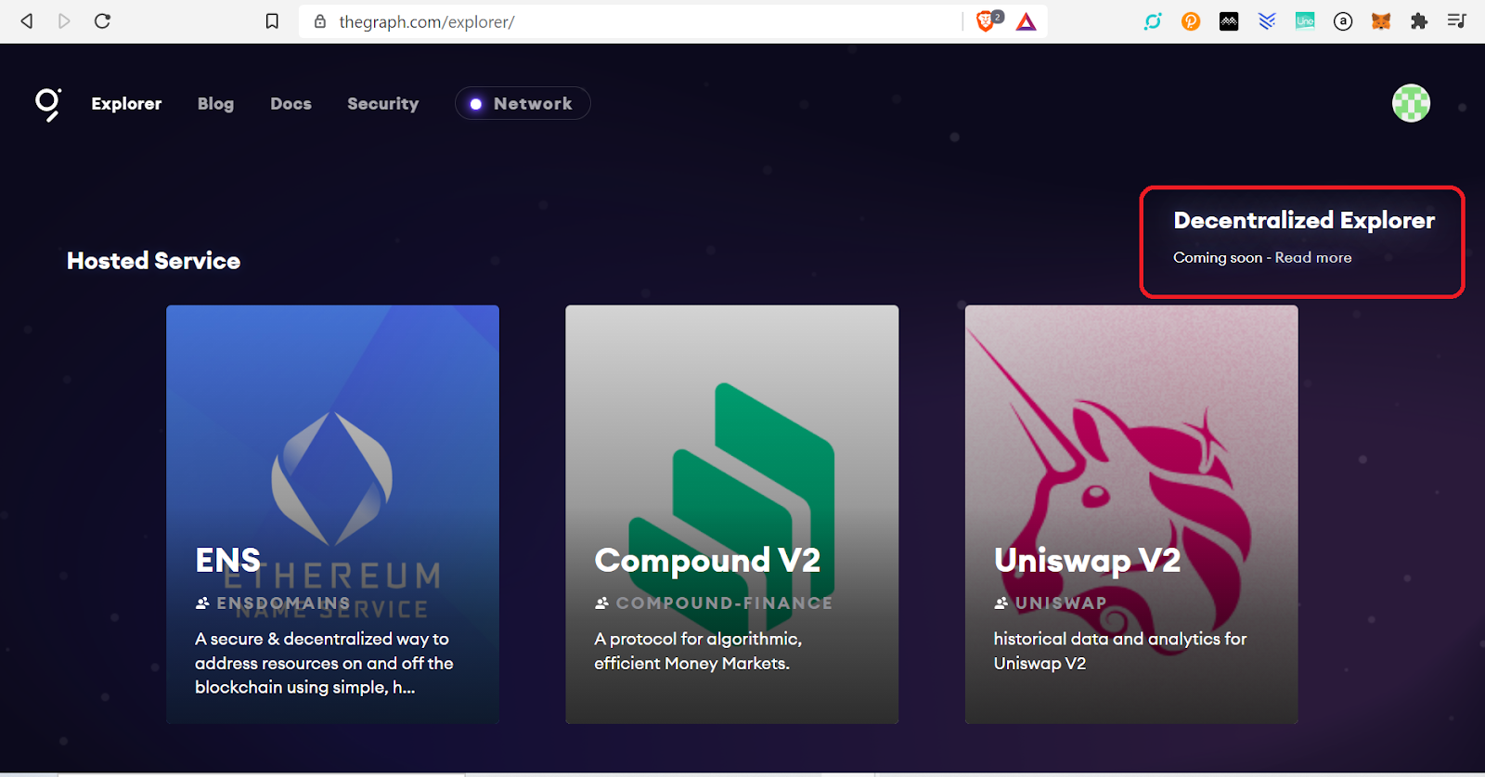Click 'A protocol for algorithmic, efficient Money Markets.' text
Viewport: 1485px width, 777px height.
(x=698, y=651)
